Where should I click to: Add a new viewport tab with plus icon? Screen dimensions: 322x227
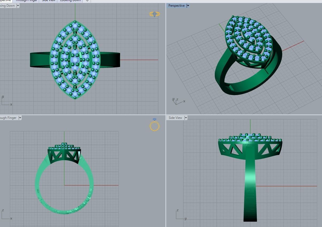(x=87, y=1)
